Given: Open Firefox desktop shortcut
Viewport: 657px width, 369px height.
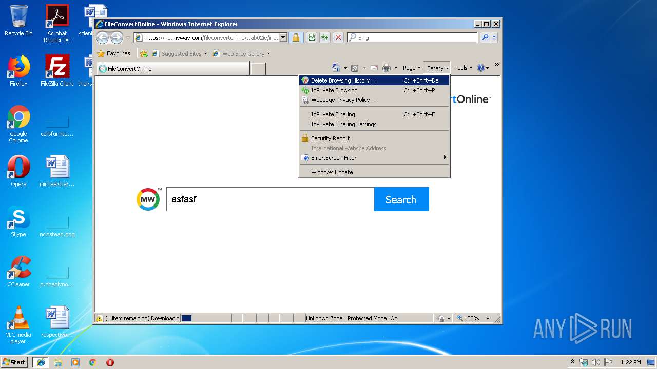Looking at the screenshot, I should coord(18,71).
